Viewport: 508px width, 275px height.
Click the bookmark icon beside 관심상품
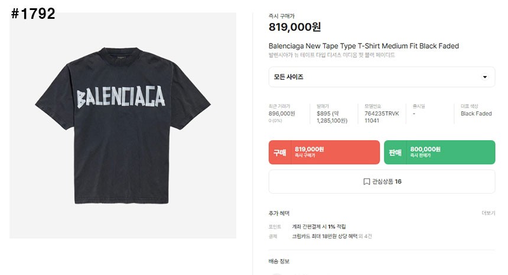tap(366, 181)
